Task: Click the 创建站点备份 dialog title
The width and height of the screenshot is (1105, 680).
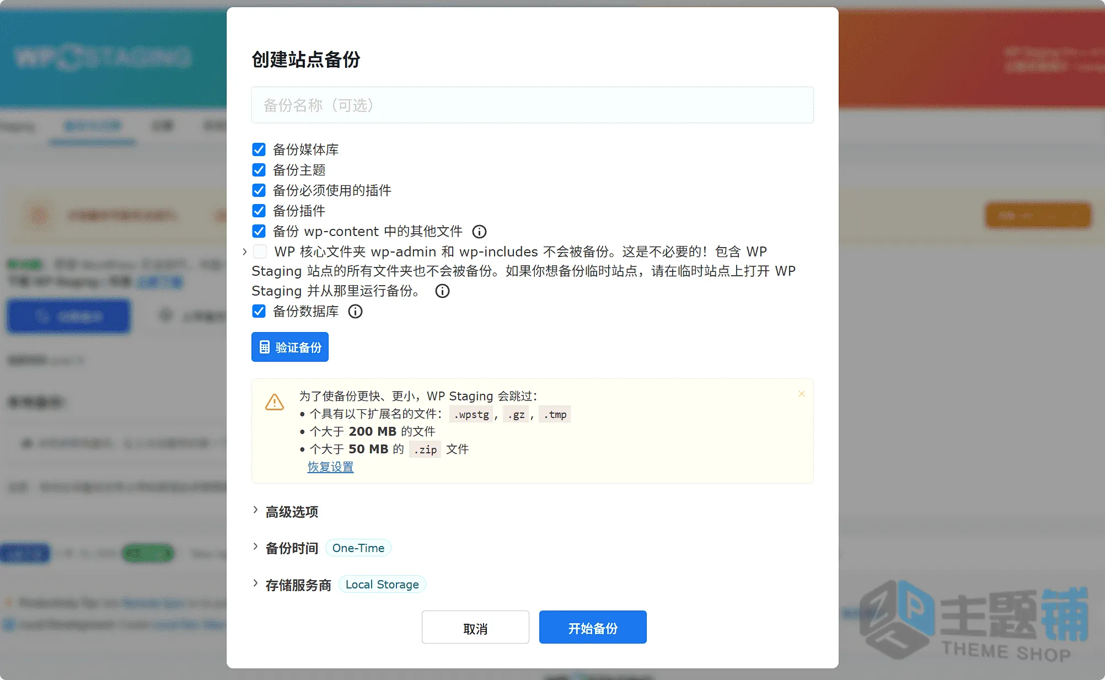Action: pos(306,60)
